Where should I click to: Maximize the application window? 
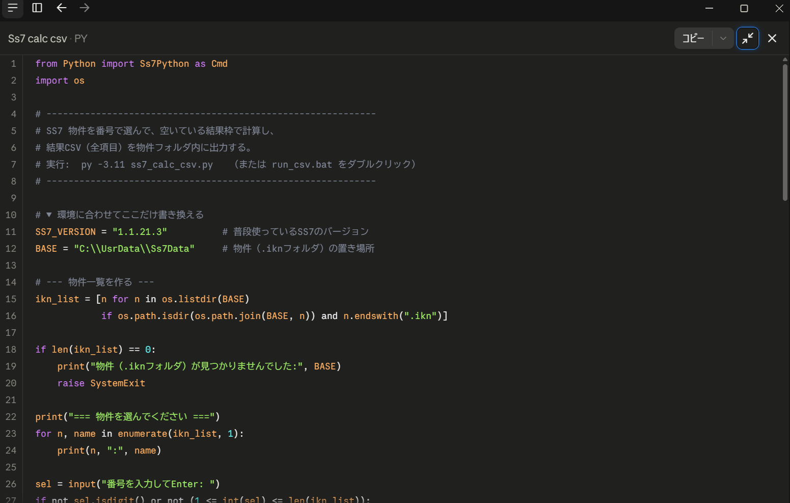pos(744,8)
